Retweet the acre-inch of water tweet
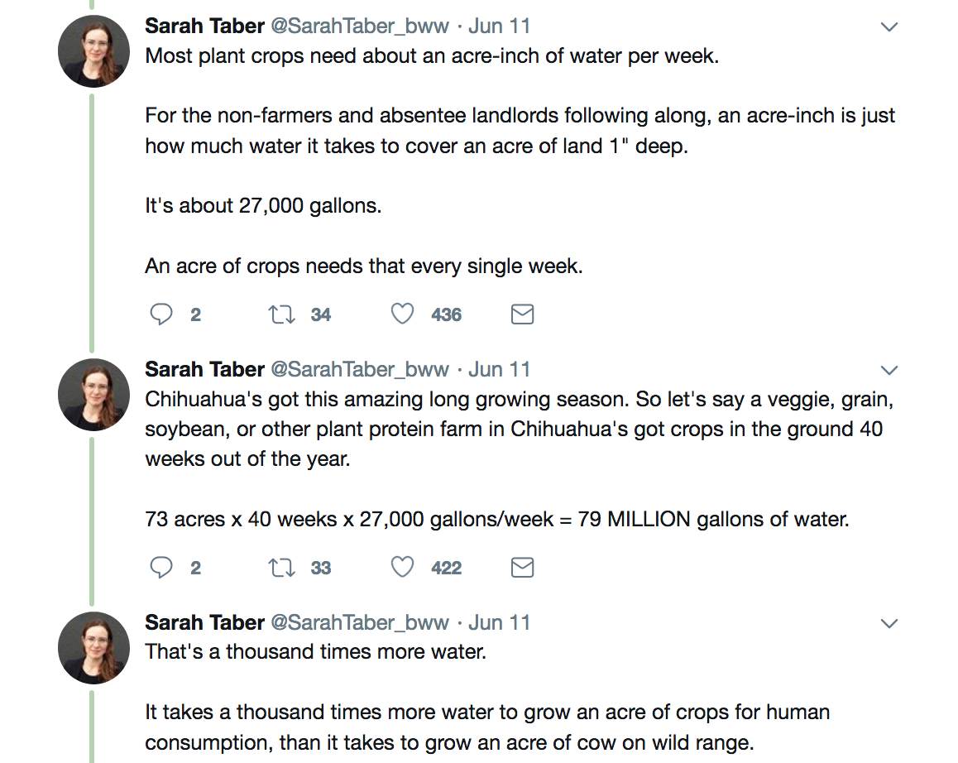Viewport: 958px width, 763px height. coord(282,314)
